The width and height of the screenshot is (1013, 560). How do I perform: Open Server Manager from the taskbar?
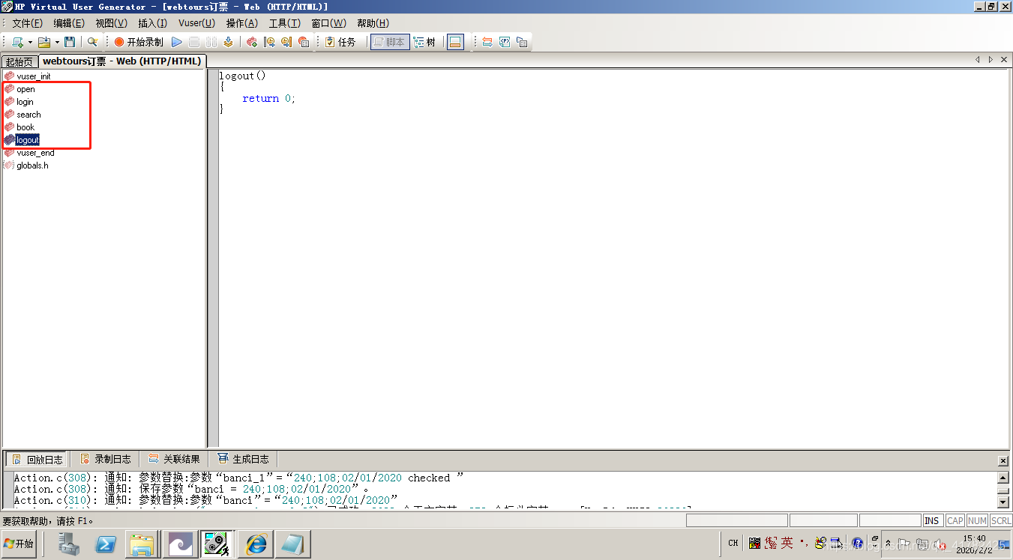tap(69, 544)
